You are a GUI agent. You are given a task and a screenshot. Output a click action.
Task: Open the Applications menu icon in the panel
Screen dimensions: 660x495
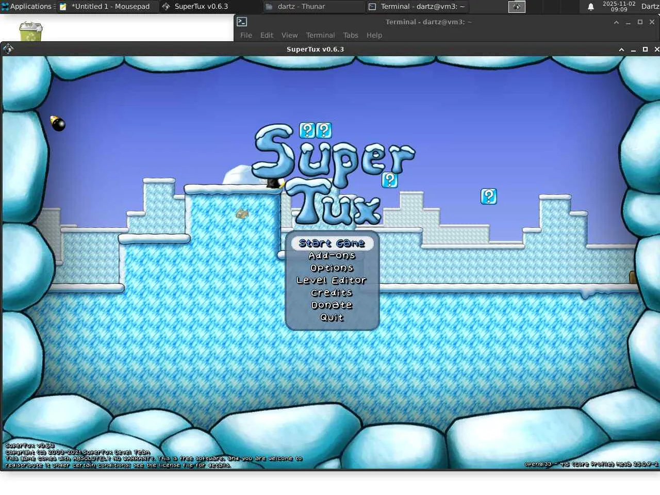5,6
